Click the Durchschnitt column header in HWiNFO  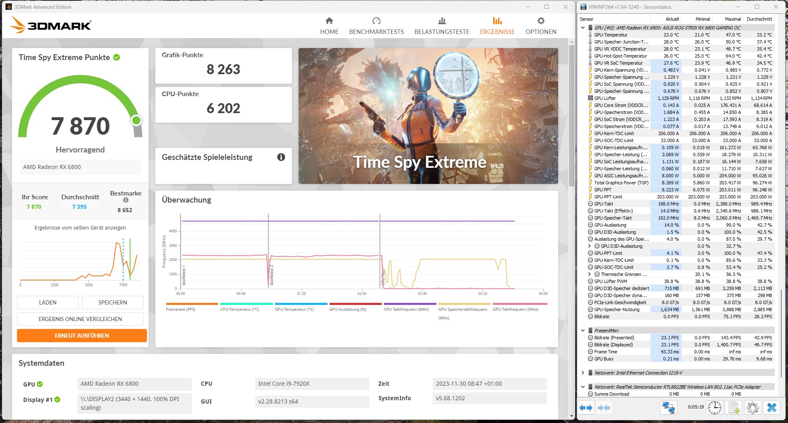(759, 19)
